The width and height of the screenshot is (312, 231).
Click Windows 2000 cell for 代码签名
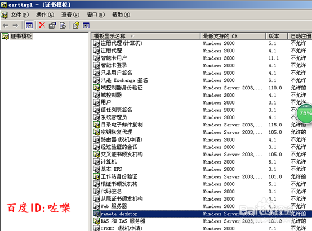[x=219, y=192]
